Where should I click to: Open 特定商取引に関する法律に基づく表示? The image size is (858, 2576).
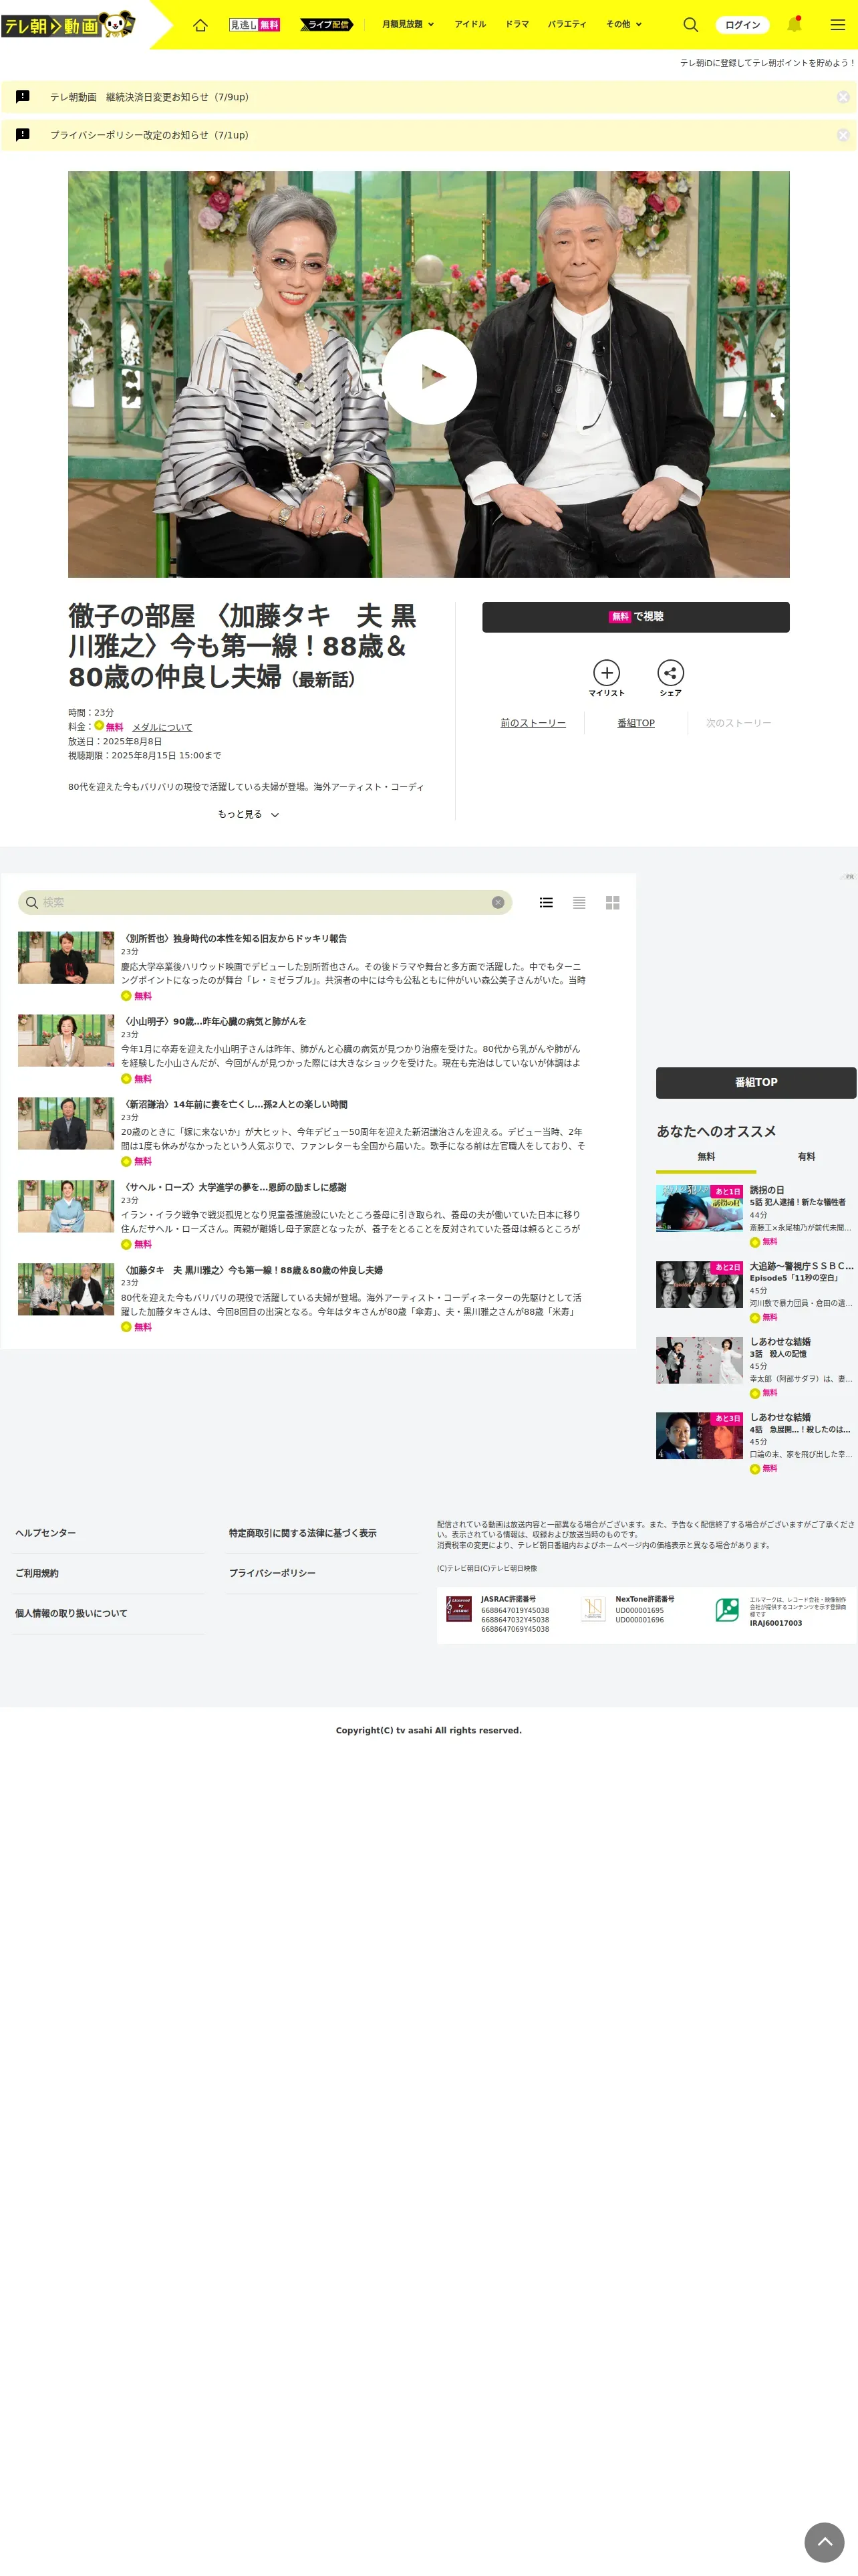pyautogui.click(x=303, y=1533)
